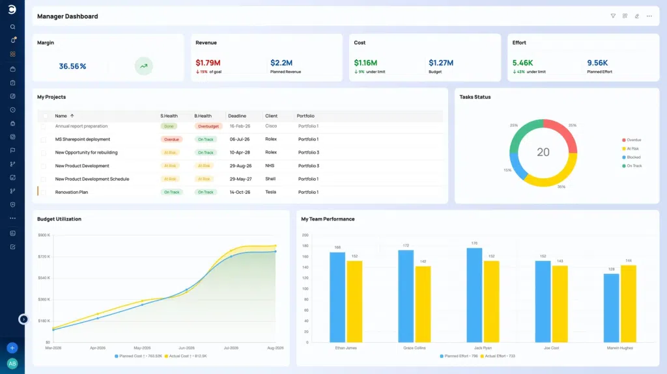This screenshot has height=374, width=667.
Task: Check the MS Sharepoint deployment row checkbox
Action: point(43,139)
